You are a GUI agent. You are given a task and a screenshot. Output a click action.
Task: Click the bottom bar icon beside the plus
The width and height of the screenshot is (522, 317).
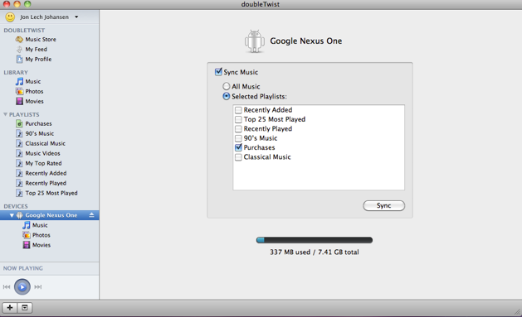pos(25,308)
